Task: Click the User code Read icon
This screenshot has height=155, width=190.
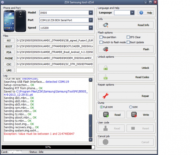Action: click(x=105, y=128)
